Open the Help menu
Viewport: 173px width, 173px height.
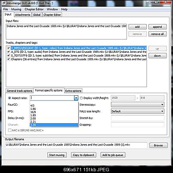pyautogui.click(x=64, y=9)
